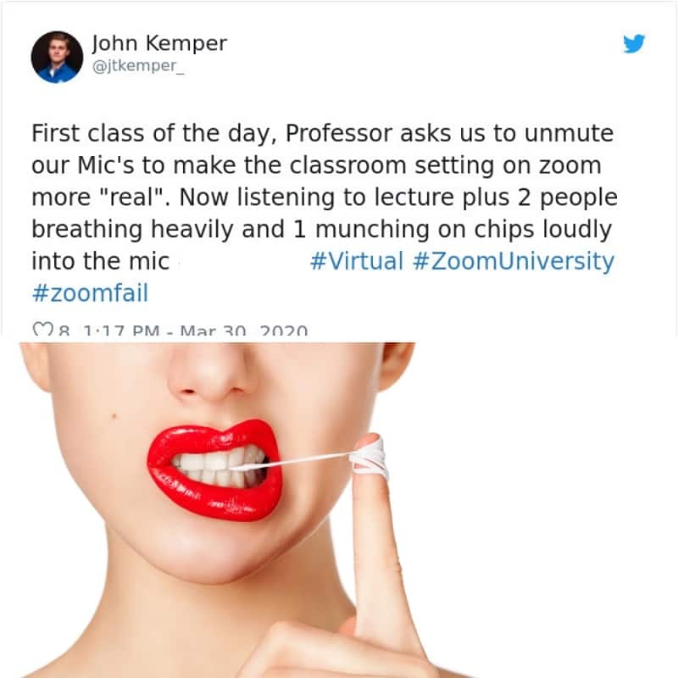Image resolution: width=678 pixels, height=678 pixels.
Task: Visit the @jtkemper_ handle link
Action: tap(138, 66)
